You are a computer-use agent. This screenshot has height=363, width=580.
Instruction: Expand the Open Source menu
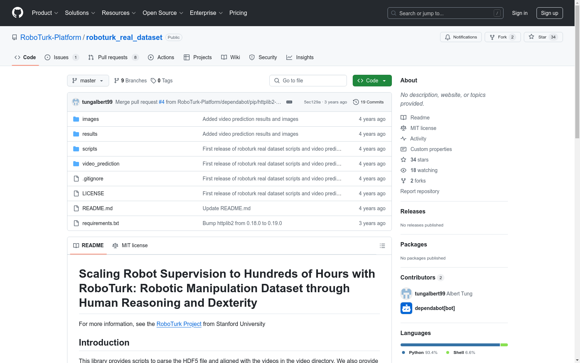163,13
